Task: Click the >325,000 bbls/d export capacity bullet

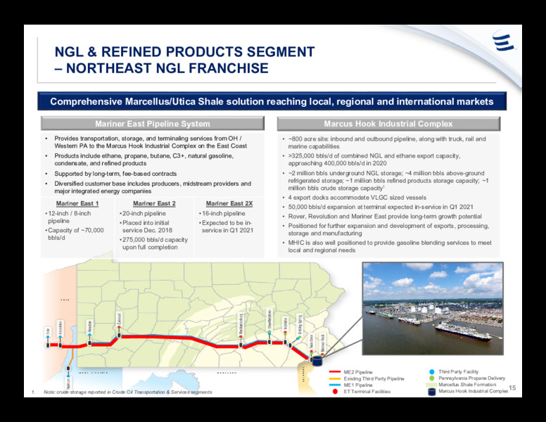Action: [x=374, y=160]
